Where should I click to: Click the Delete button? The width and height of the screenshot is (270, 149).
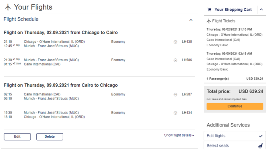[x=50, y=137]
